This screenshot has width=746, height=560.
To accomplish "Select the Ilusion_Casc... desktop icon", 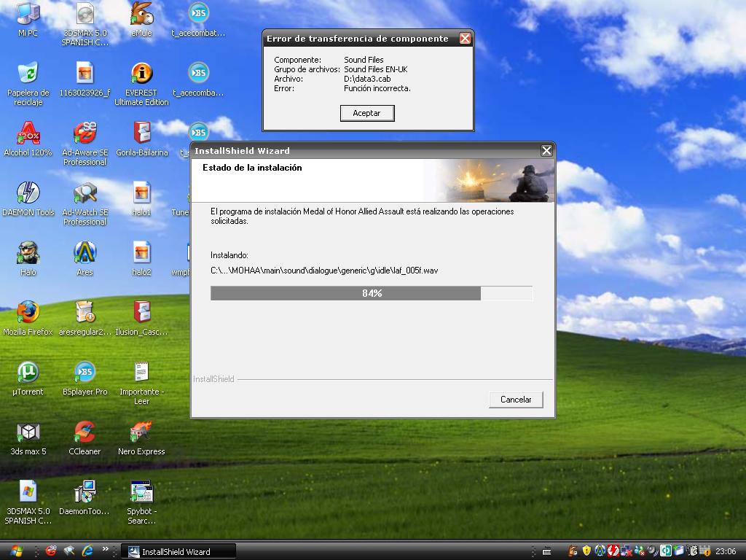I will click(x=141, y=319).
